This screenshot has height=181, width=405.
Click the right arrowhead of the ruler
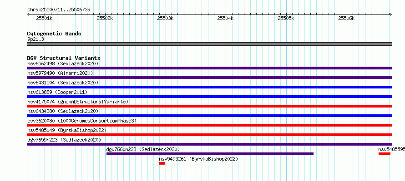[390, 15]
